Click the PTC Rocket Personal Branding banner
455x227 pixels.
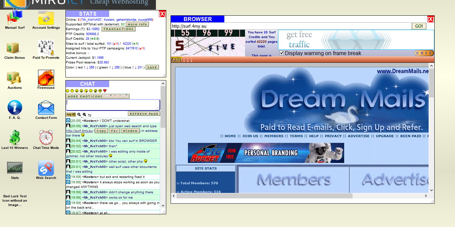click(x=266, y=153)
